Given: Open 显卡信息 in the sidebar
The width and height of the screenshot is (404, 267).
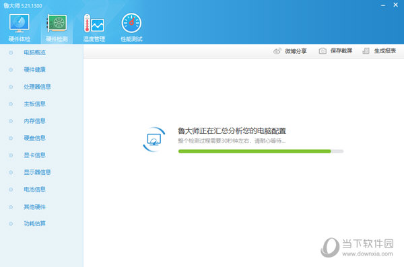Looking at the screenshot, I should [34, 155].
